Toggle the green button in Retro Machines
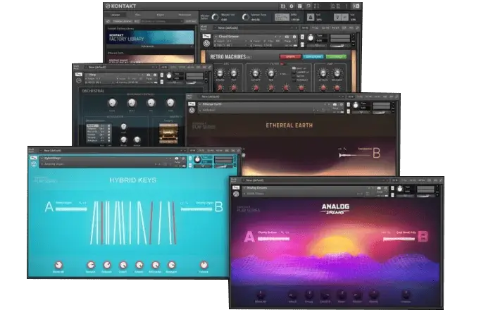 (336, 56)
